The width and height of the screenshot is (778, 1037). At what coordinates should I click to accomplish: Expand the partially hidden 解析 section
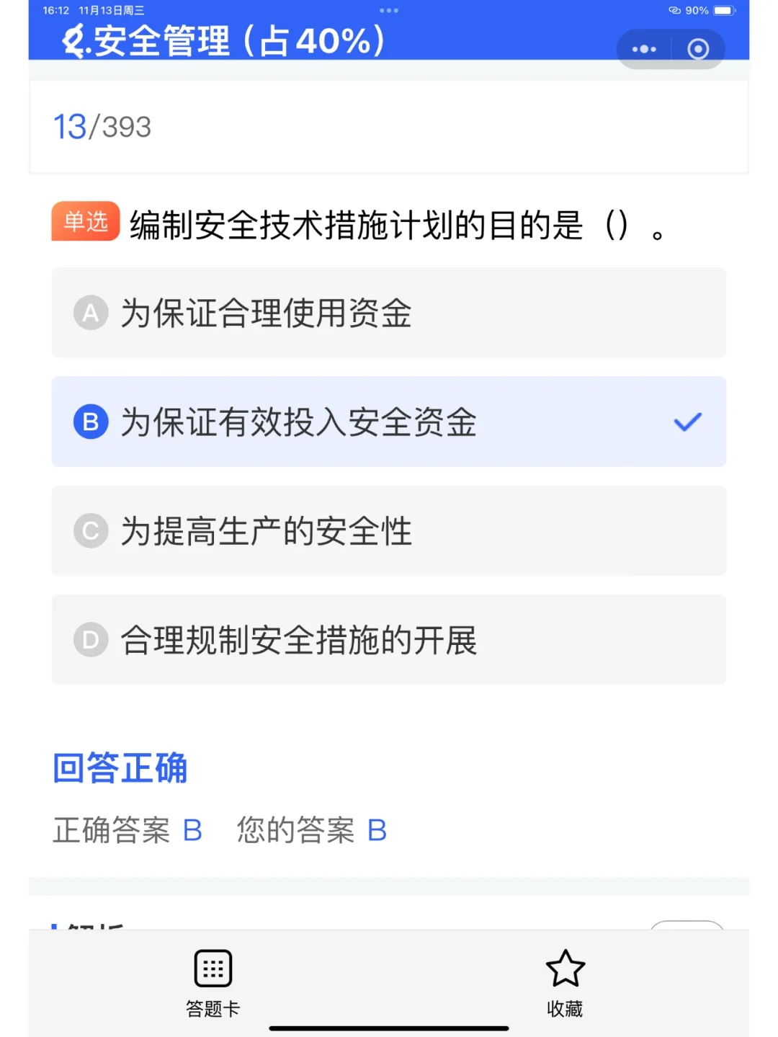tap(95, 925)
